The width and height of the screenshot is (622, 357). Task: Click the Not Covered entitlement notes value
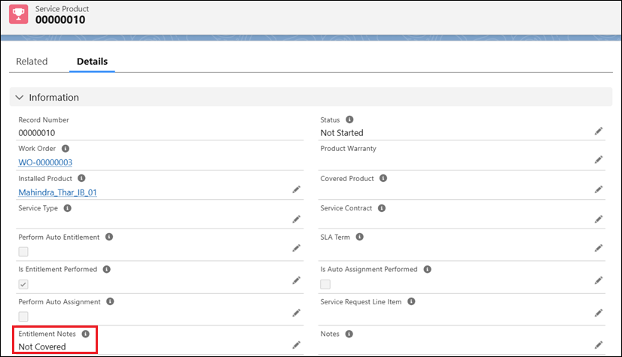pyautogui.click(x=42, y=346)
